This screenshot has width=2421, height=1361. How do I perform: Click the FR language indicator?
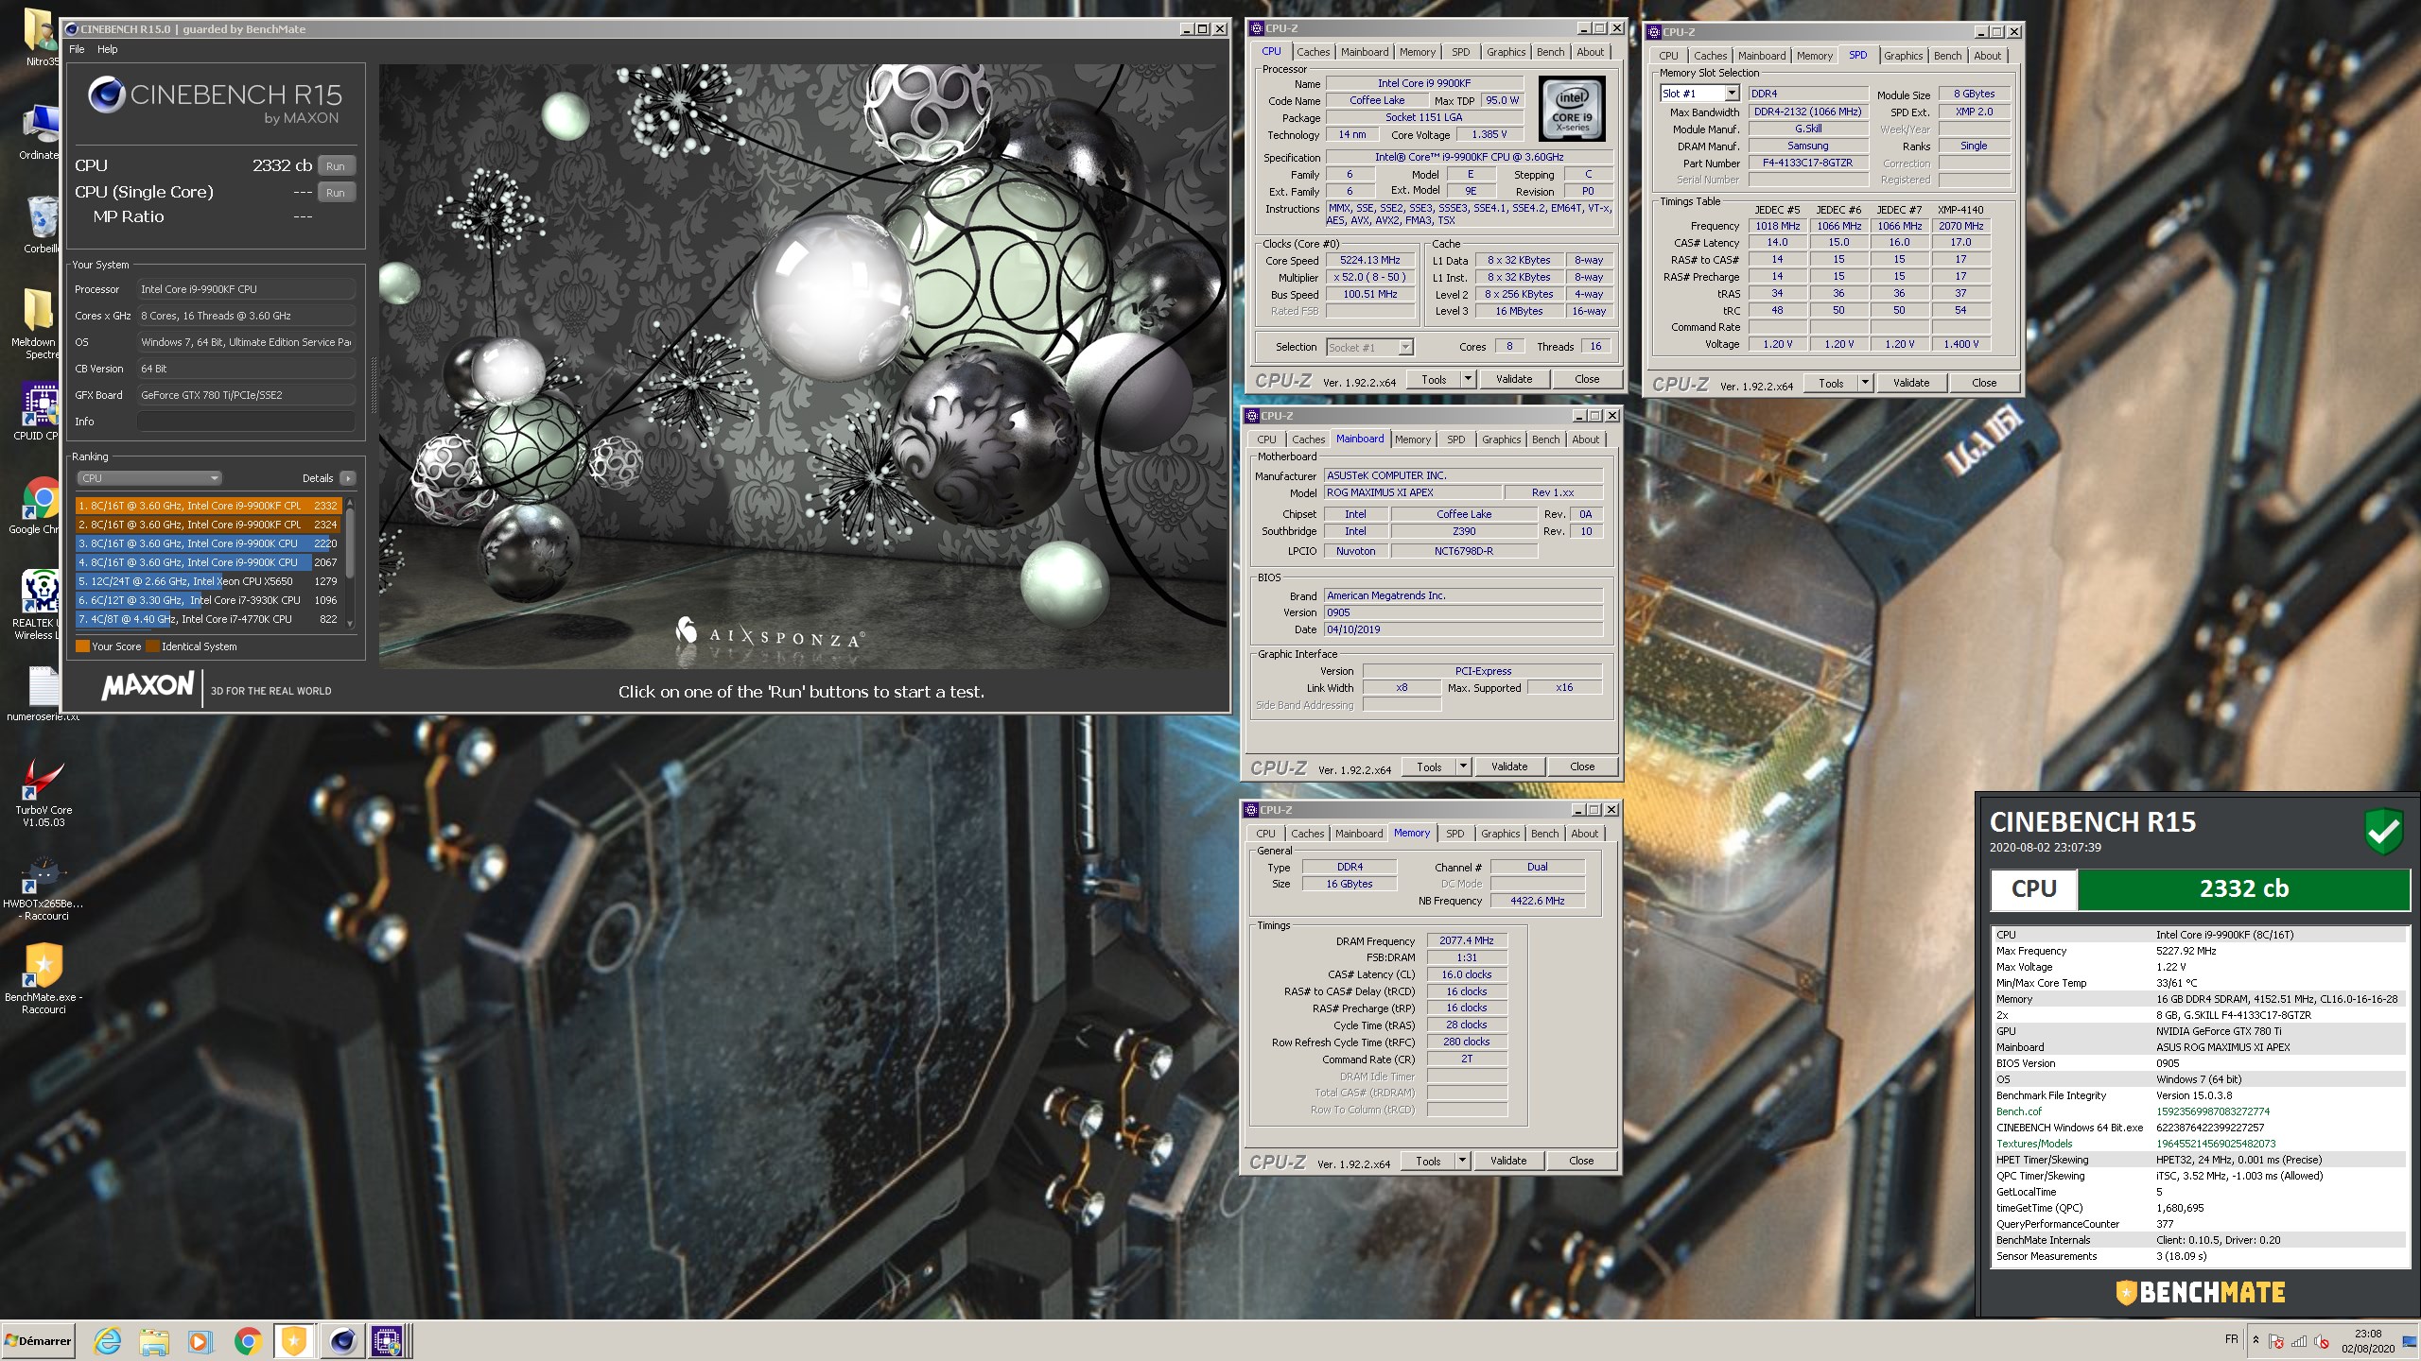pos(2232,1339)
